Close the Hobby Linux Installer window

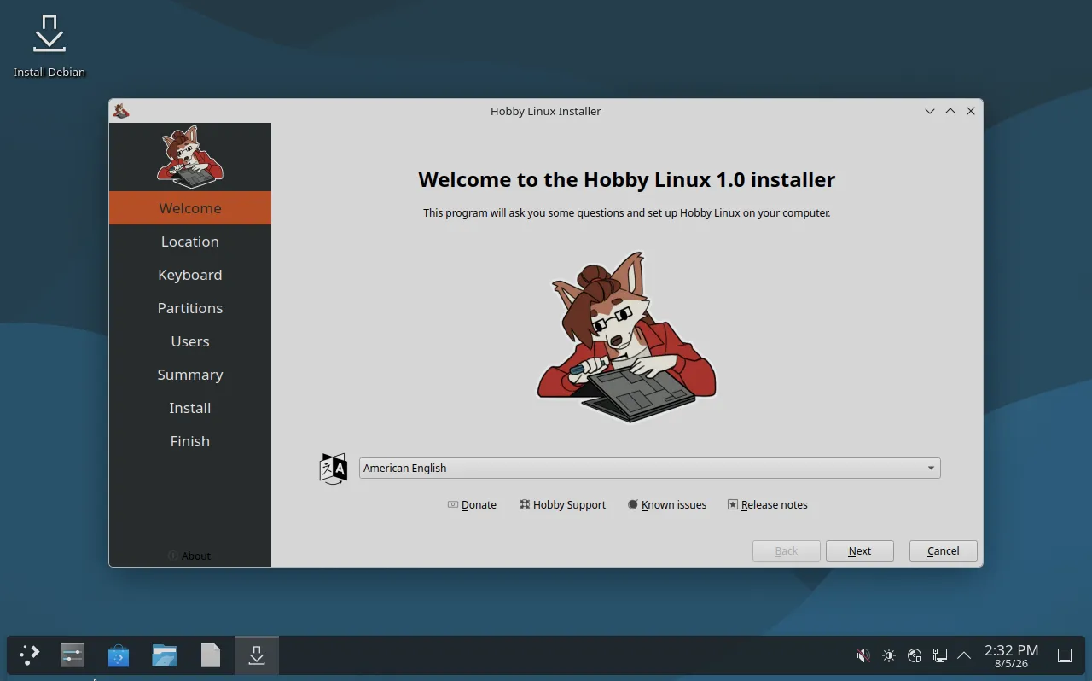coord(971,111)
